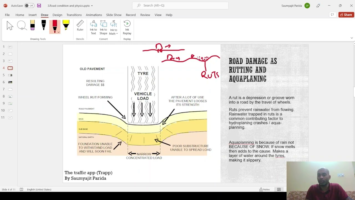Pick the Eraser tool
This screenshot has width=355, height=200.
[32, 25]
